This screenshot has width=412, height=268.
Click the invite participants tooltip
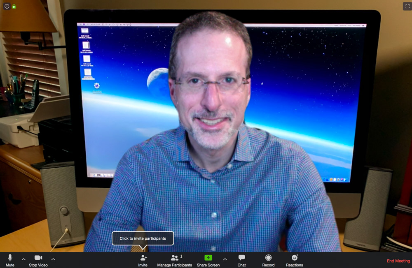143,238
